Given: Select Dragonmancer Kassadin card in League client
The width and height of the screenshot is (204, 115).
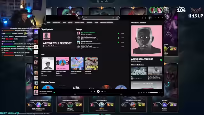Looking at the screenshot, I should 39,104.
